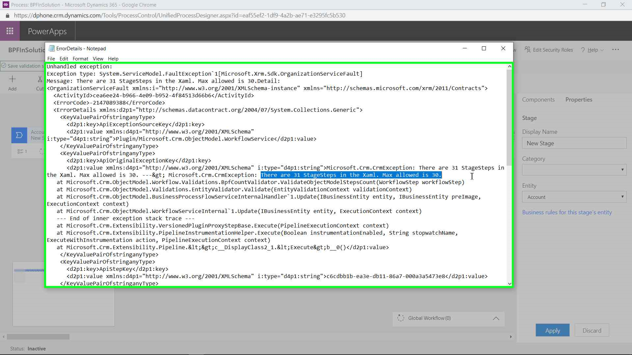Click the Discard button
The height and width of the screenshot is (355, 632).
pos(592,330)
